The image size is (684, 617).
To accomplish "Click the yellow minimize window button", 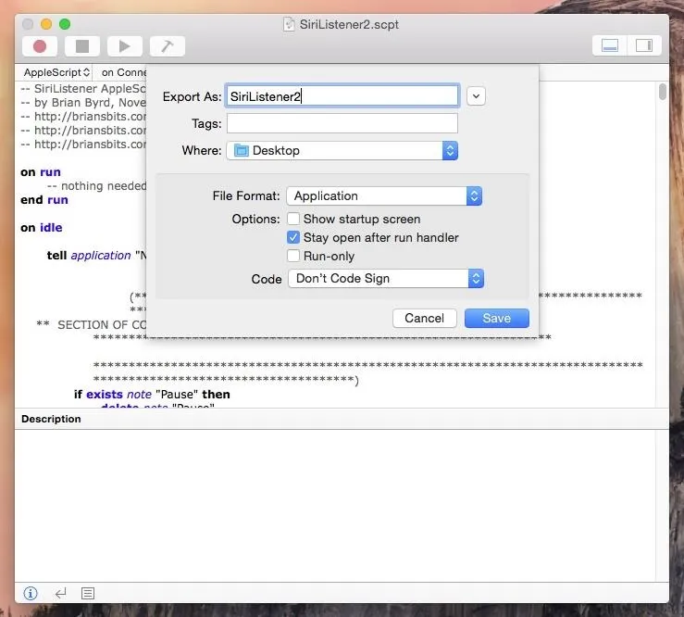I will pyautogui.click(x=46, y=24).
